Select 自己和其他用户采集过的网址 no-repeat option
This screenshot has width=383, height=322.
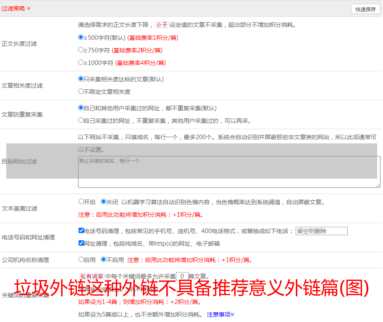pyautogui.click(x=81, y=108)
